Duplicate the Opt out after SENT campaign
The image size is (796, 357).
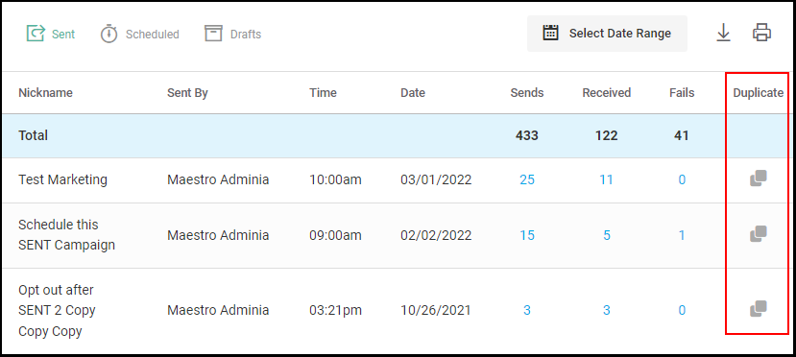click(x=758, y=309)
